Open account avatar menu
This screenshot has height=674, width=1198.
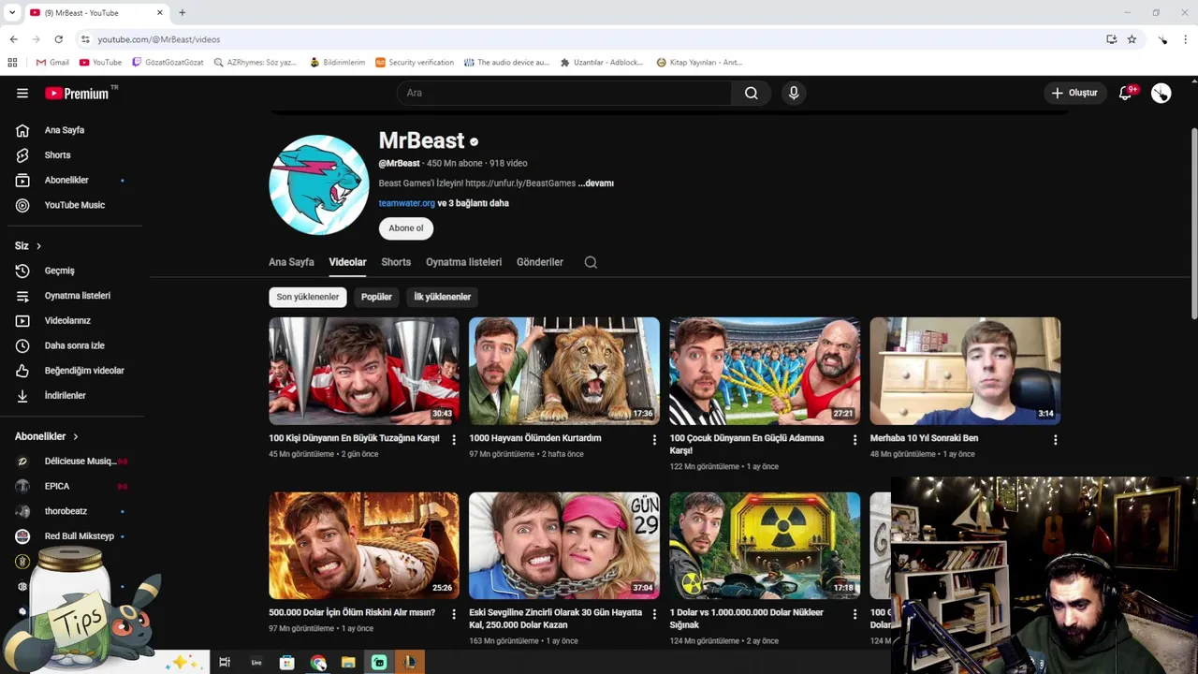click(1161, 93)
